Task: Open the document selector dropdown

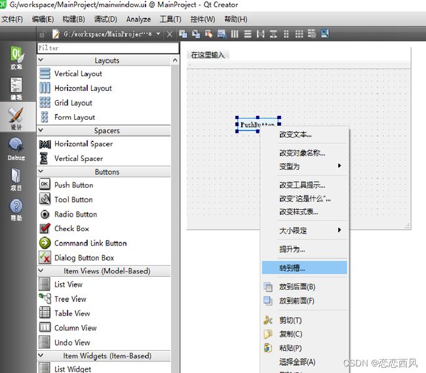Action: [158, 34]
